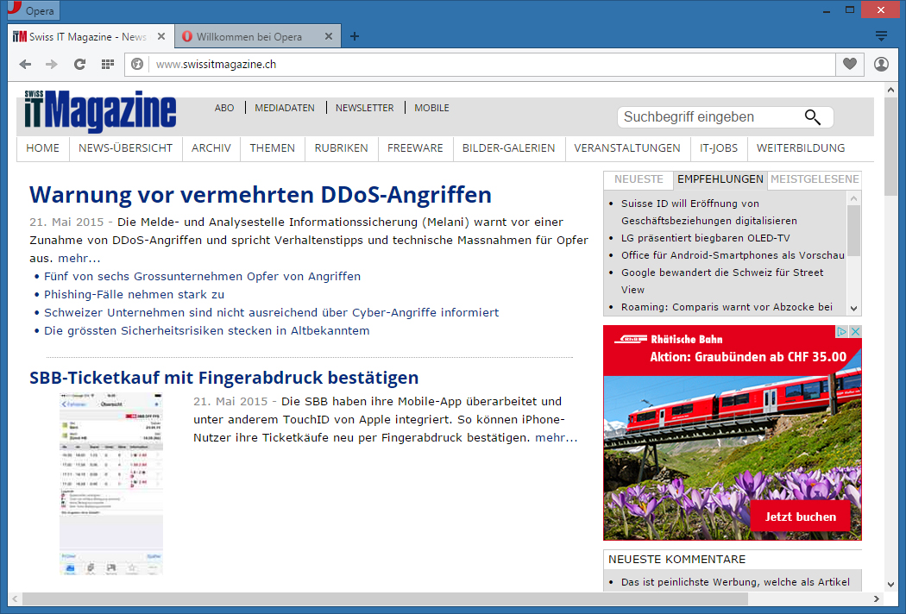Open LG präsentiert biegbaren OLED-TV link

pyautogui.click(x=706, y=238)
